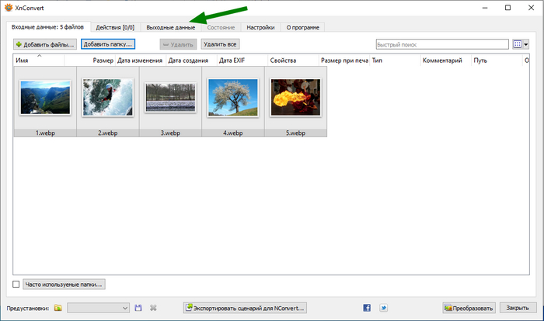544x321 pixels.
Task: Expand the view mode dropdown arrow
Action: (525, 44)
